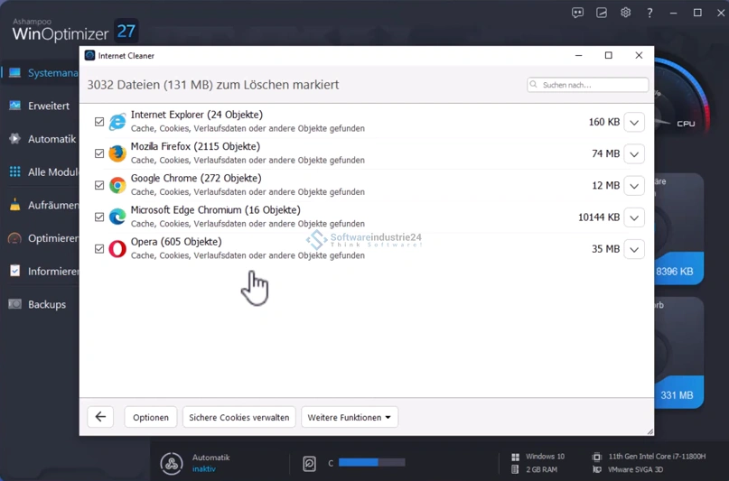Click the Optionen button
729x481 pixels.
pyautogui.click(x=151, y=417)
